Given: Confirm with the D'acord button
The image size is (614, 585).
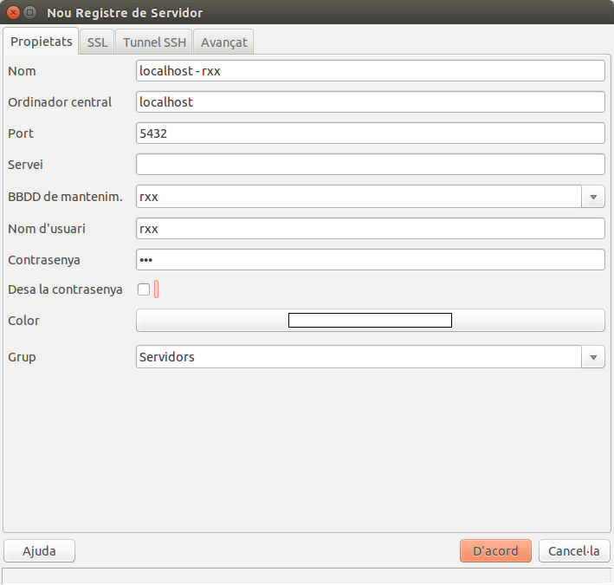Looking at the screenshot, I should (495, 551).
